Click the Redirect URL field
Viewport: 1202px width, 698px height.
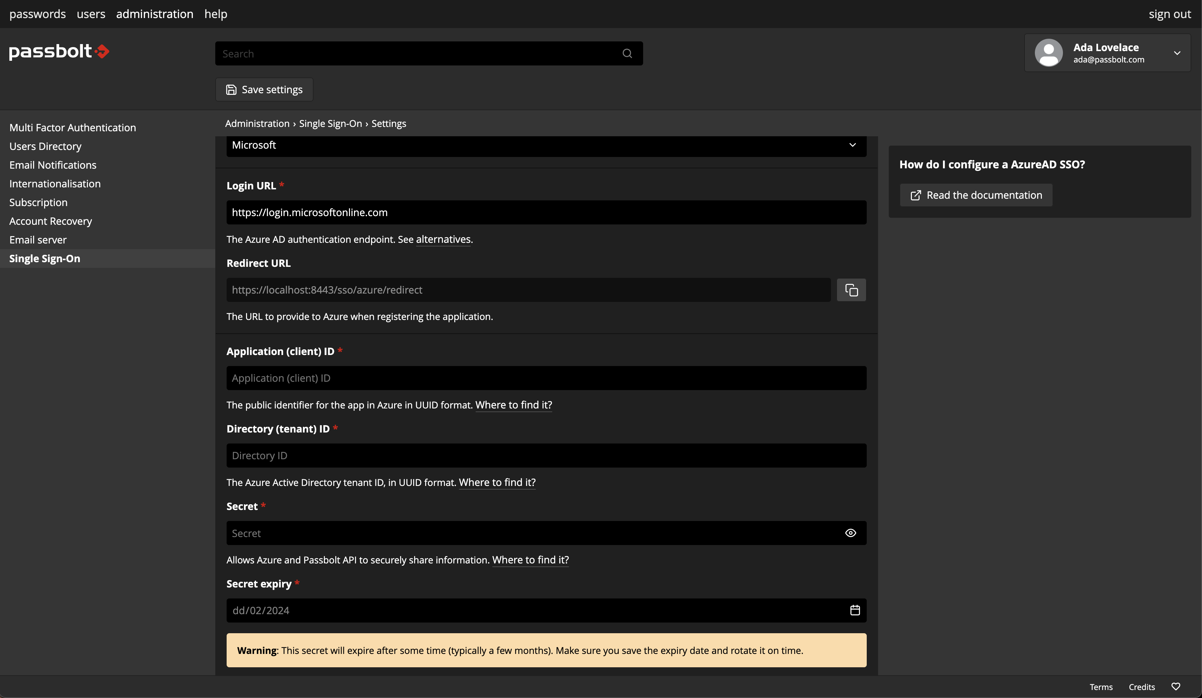(528, 290)
